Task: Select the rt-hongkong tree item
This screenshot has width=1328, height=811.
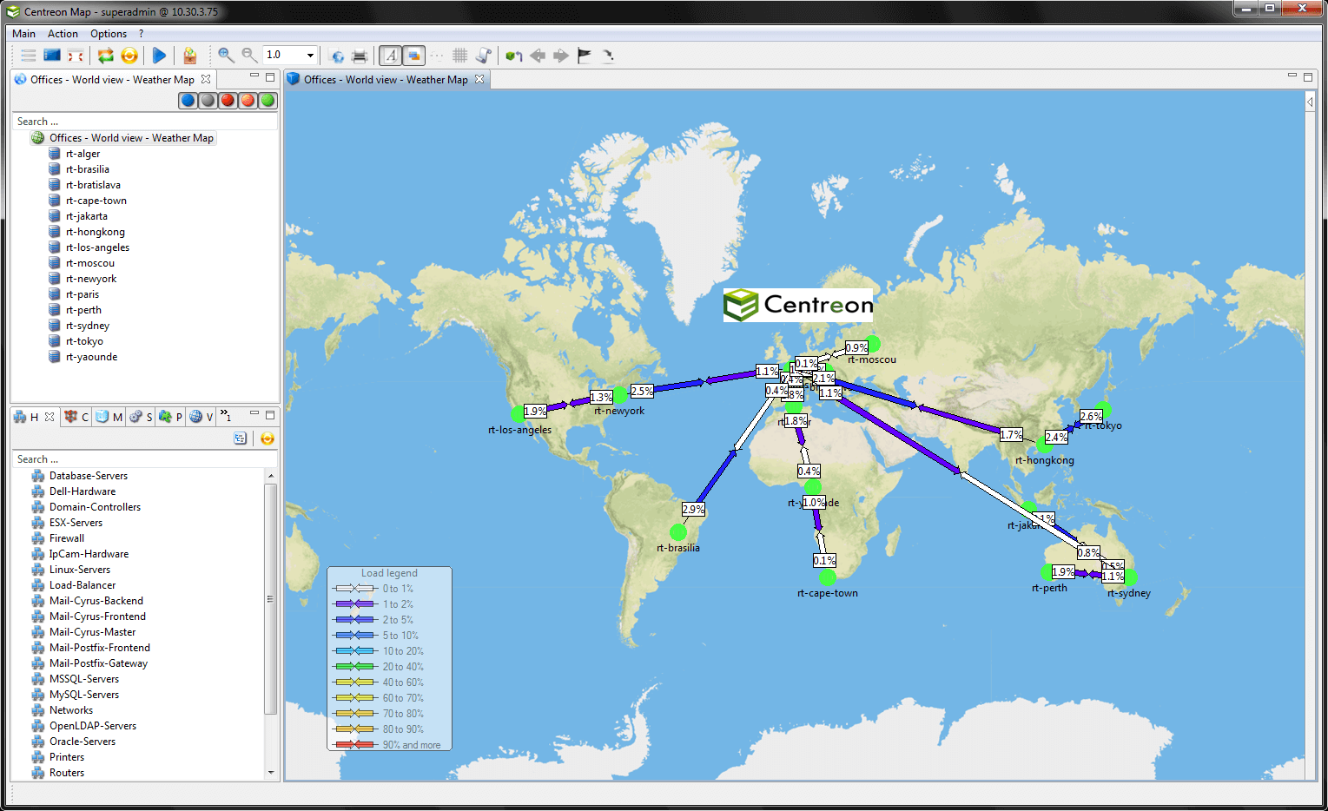Action: (94, 231)
